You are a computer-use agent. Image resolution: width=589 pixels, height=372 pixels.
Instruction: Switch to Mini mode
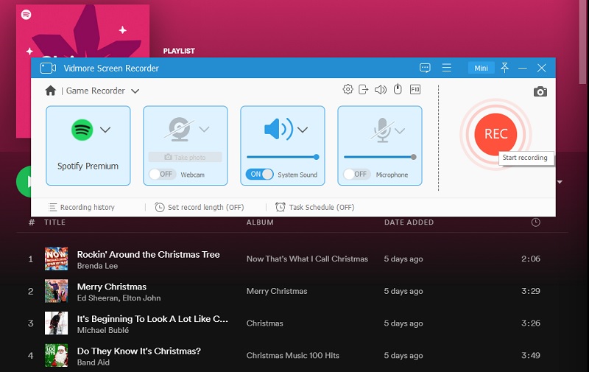click(x=481, y=68)
